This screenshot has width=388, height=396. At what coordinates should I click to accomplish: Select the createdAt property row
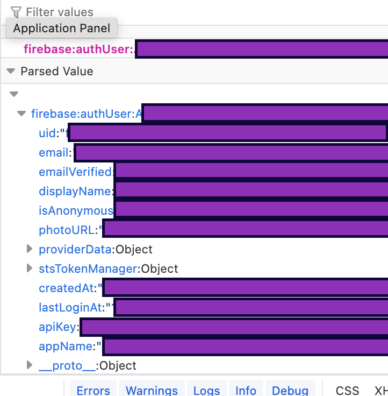(195, 288)
